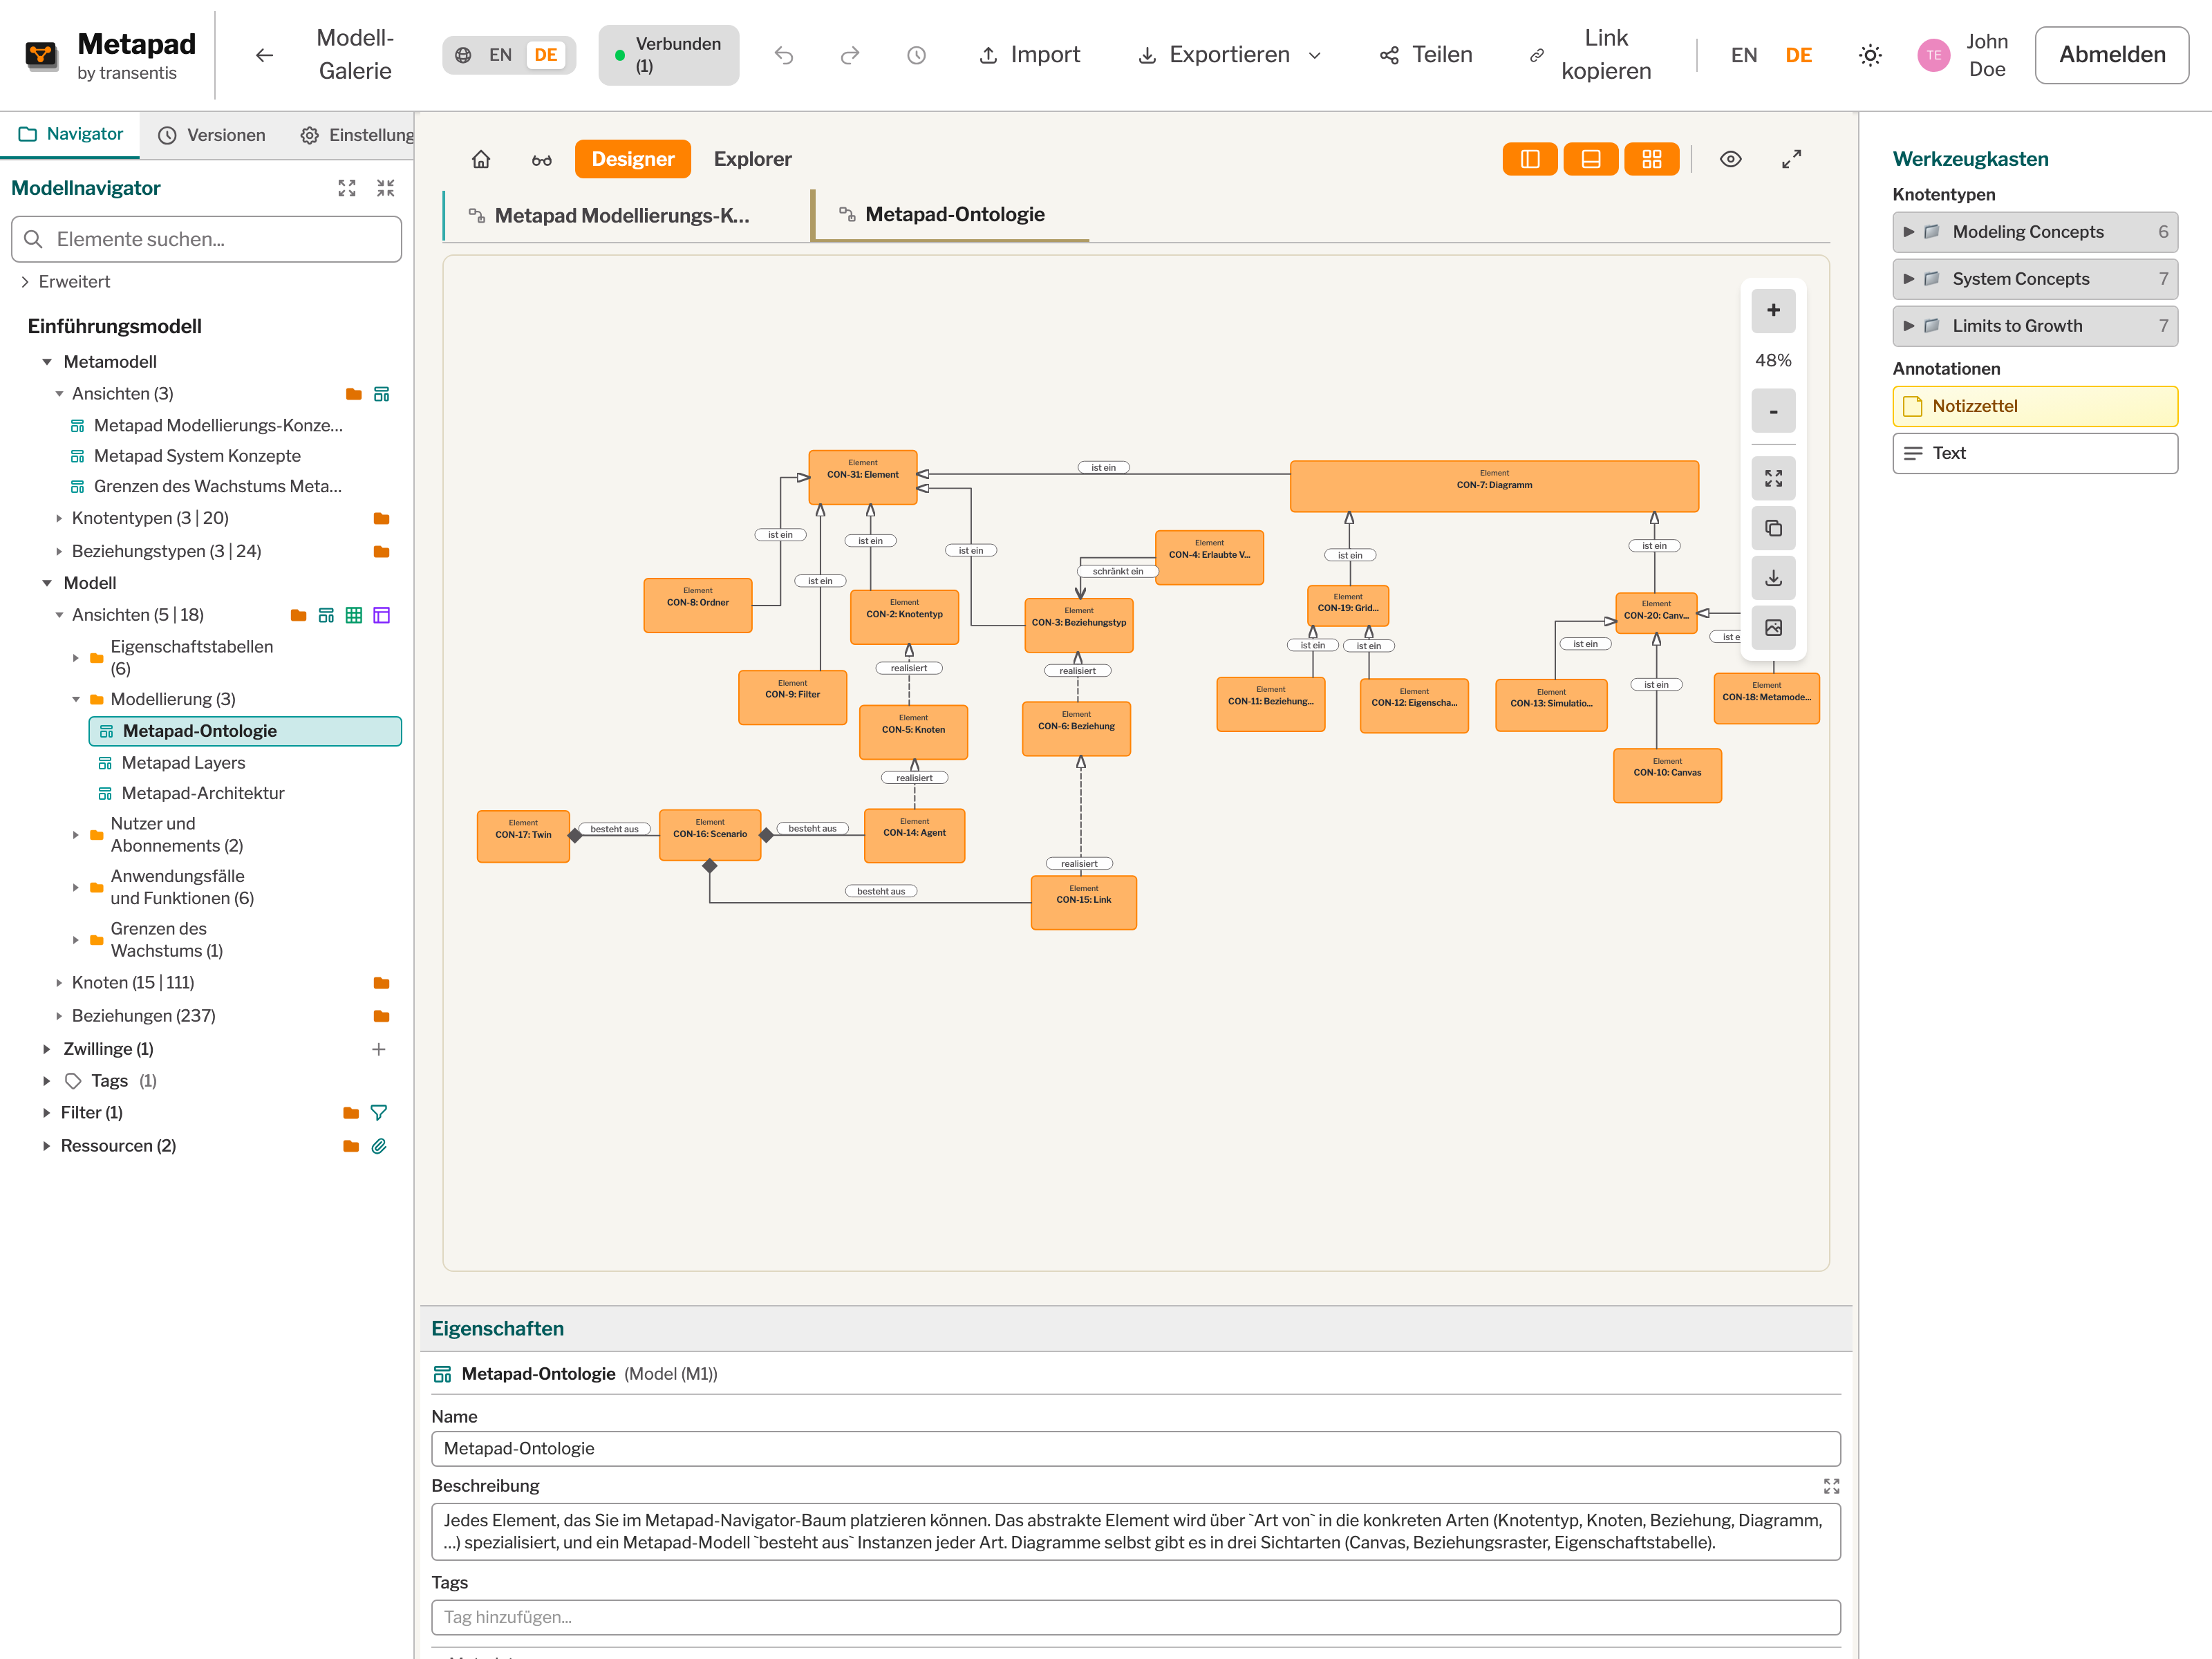The image size is (2212, 1659).
Task: Activate the Designer mode tab
Action: click(x=633, y=159)
